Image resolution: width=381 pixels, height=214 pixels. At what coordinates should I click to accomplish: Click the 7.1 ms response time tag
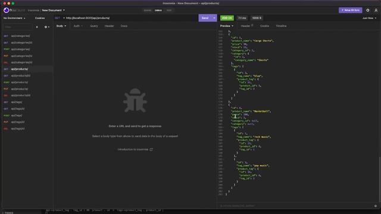242,18
